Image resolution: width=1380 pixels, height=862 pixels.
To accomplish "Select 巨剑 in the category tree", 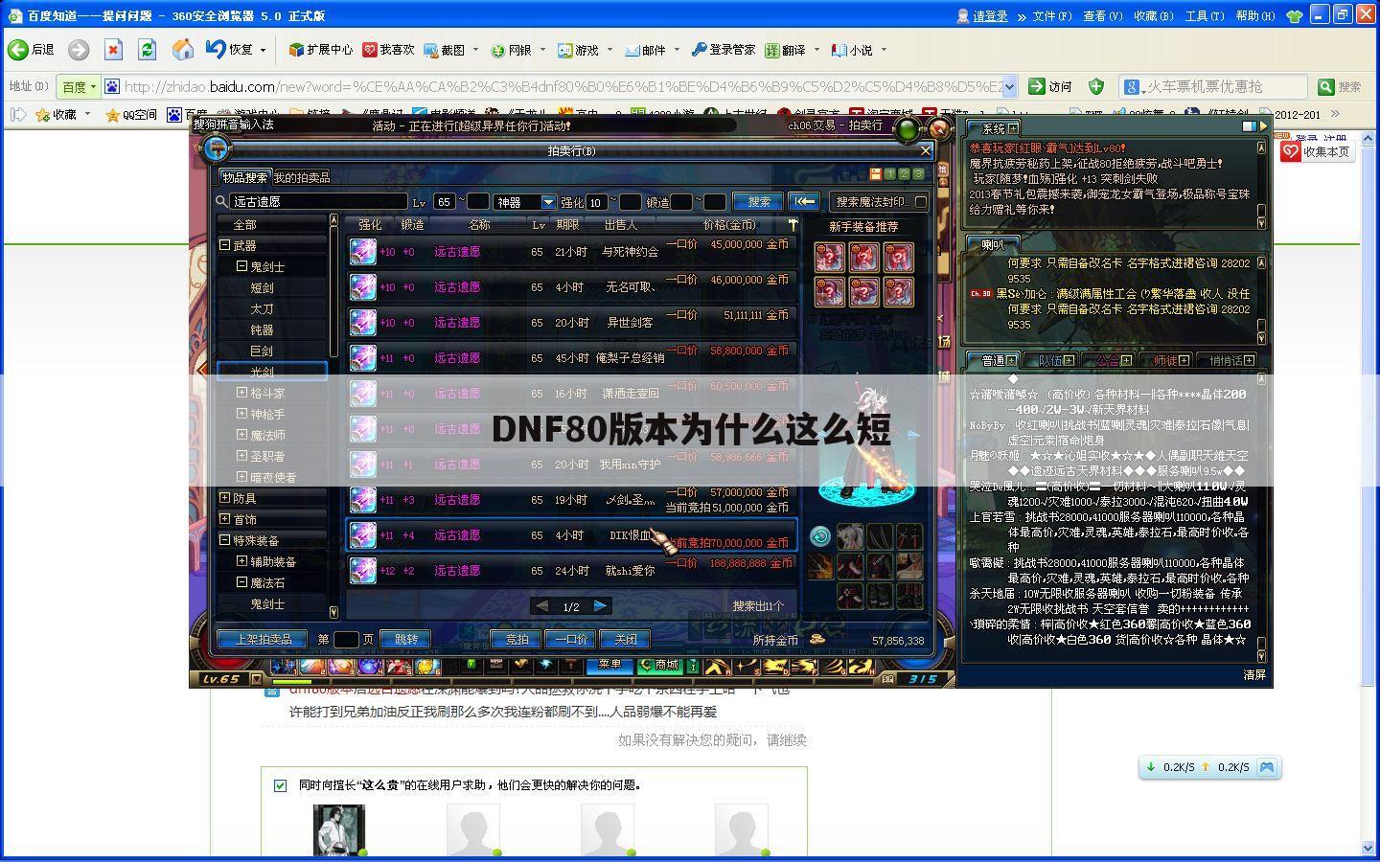I will point(262,351).
